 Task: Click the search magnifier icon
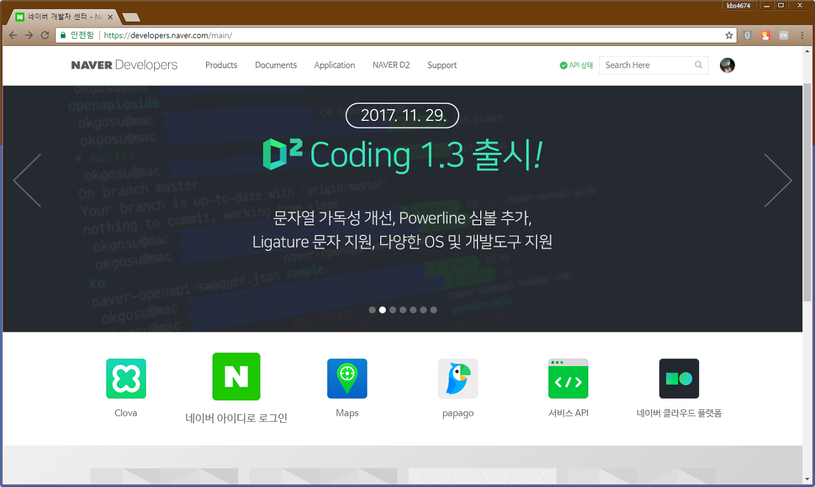coord(698,65)
